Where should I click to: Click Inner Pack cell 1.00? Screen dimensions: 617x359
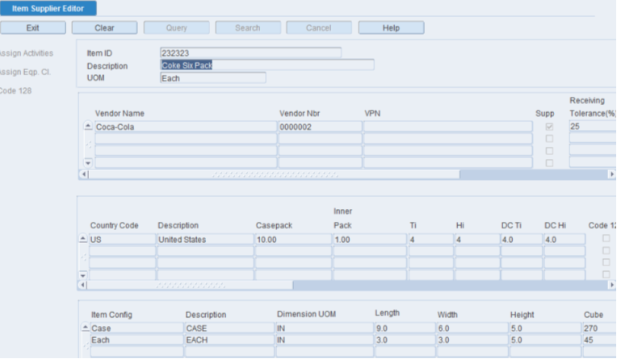pyautogui.click(x=370, y=240)
